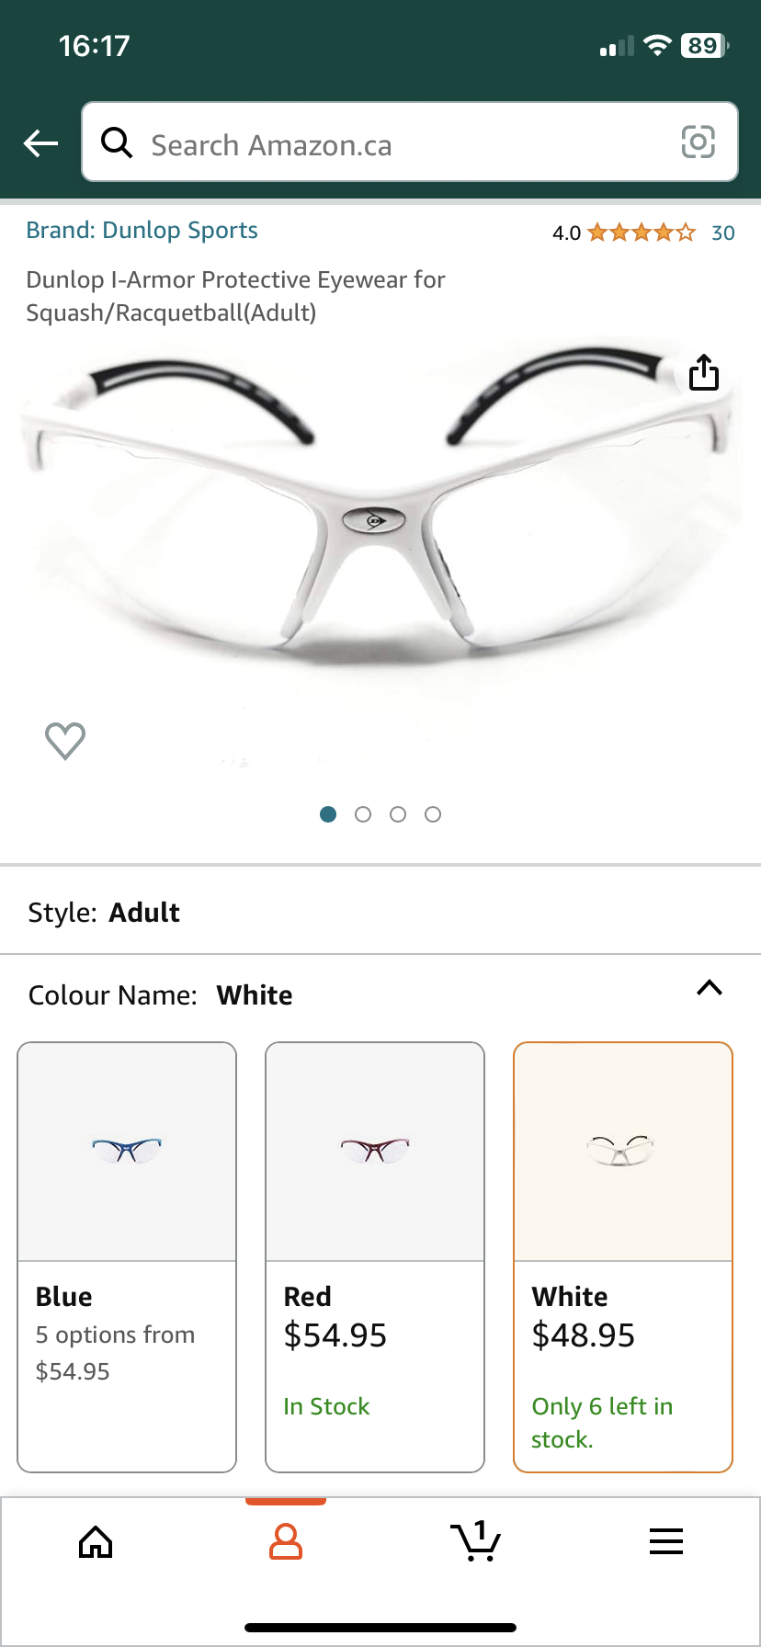
Task: Show second product image via dot
Action: 363,814
